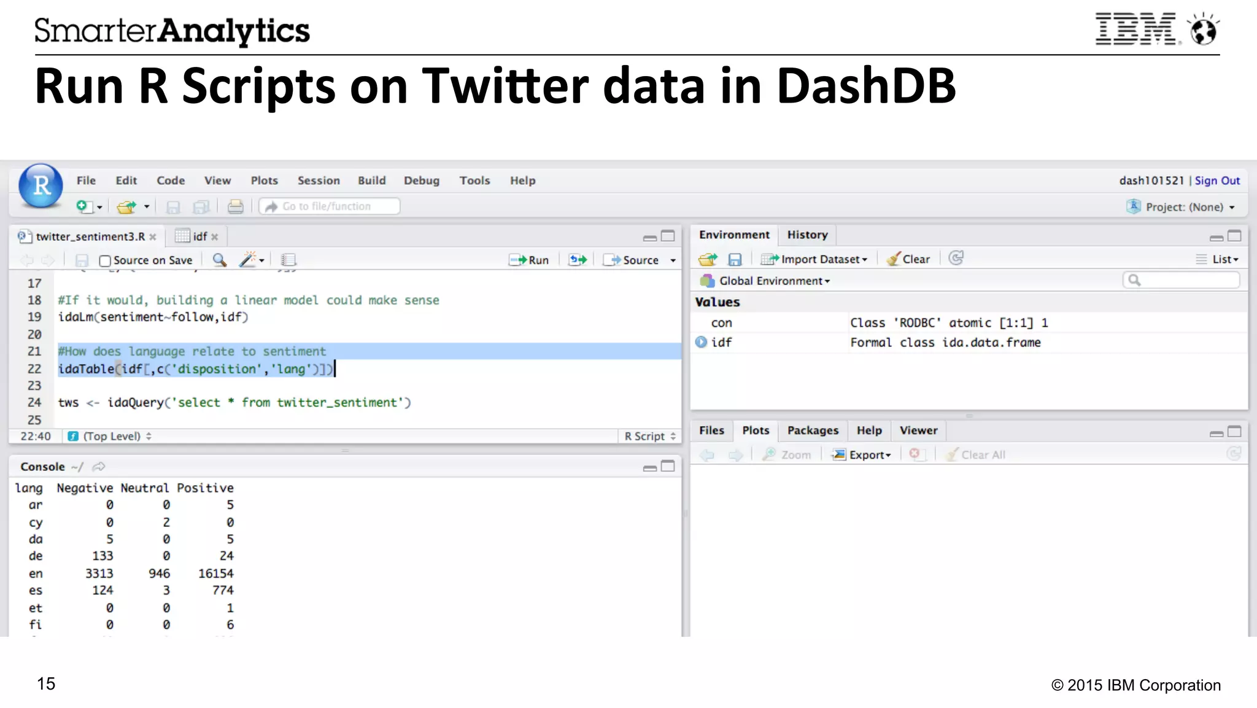The width and height of the screenshot is (1257, 708).
Task: Close the twitter_sentiment3.R tab
Action: 153,237
